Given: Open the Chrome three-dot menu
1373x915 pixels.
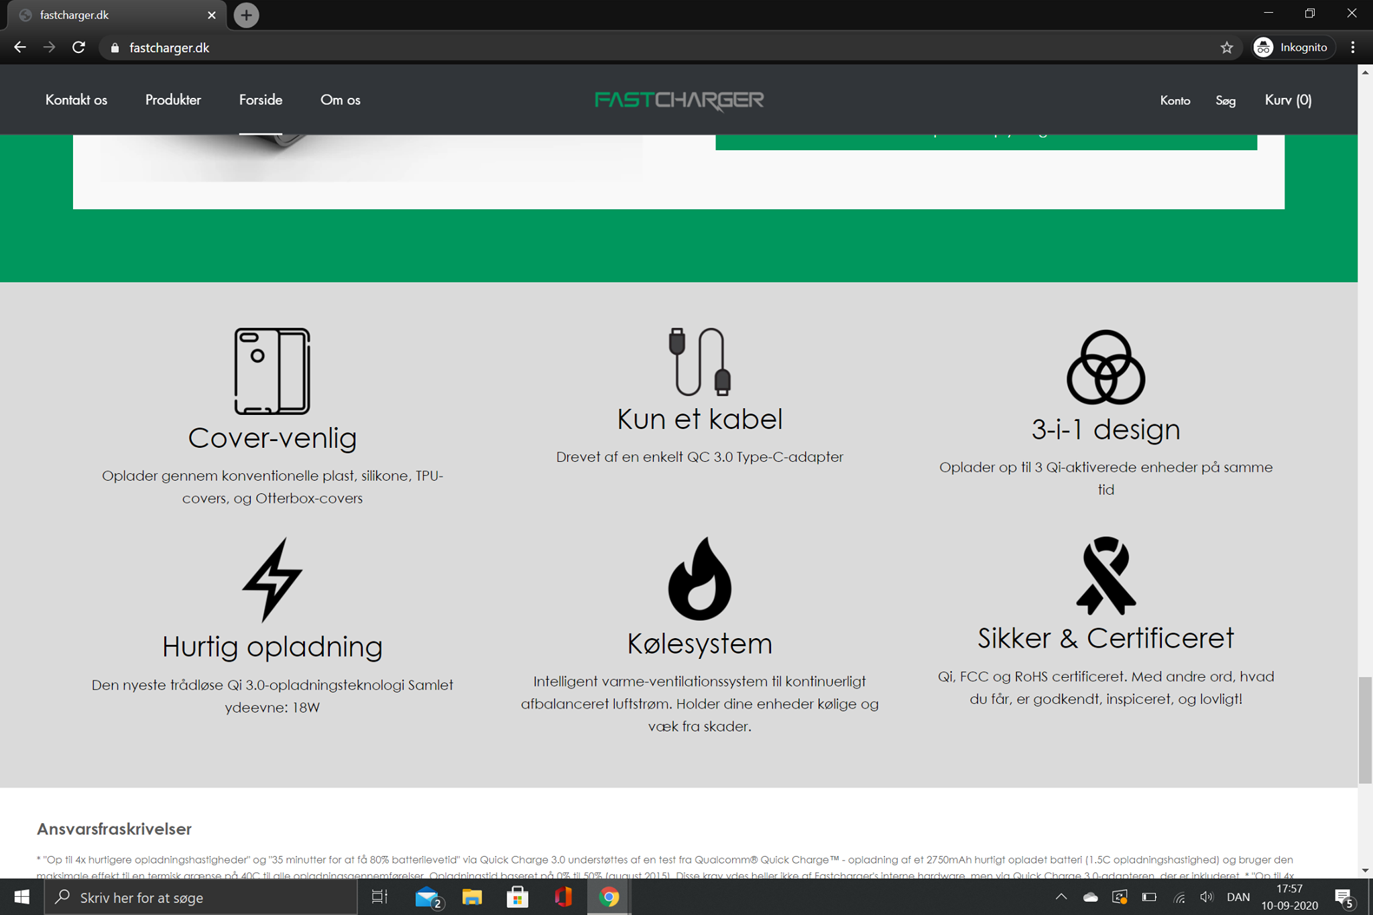Looking at the screenshot, I should coord(1352,48).
